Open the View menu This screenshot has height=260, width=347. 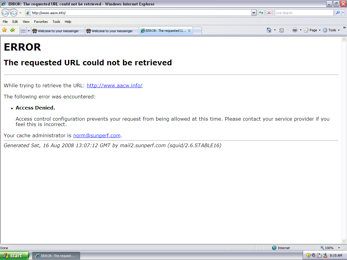[x=26, y=22]
